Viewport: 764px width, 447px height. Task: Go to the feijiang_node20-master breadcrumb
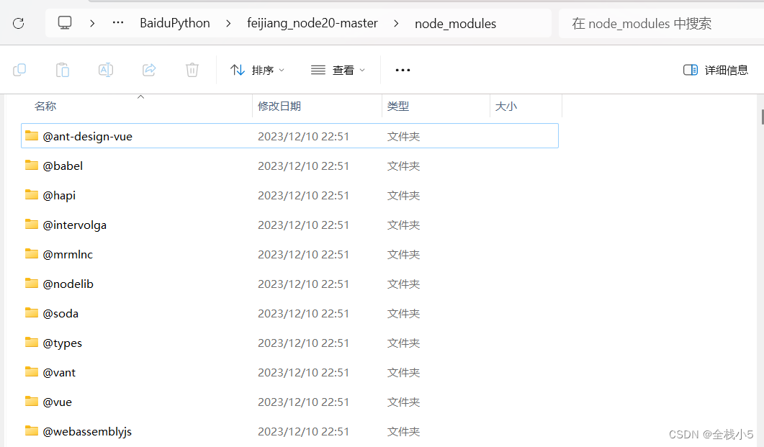coord(313,23)
